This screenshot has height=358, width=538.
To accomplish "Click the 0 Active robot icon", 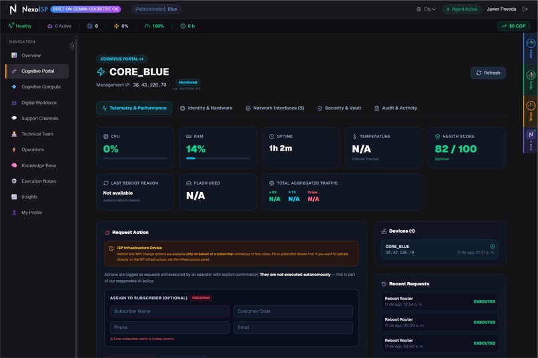I will click(50, 26).
